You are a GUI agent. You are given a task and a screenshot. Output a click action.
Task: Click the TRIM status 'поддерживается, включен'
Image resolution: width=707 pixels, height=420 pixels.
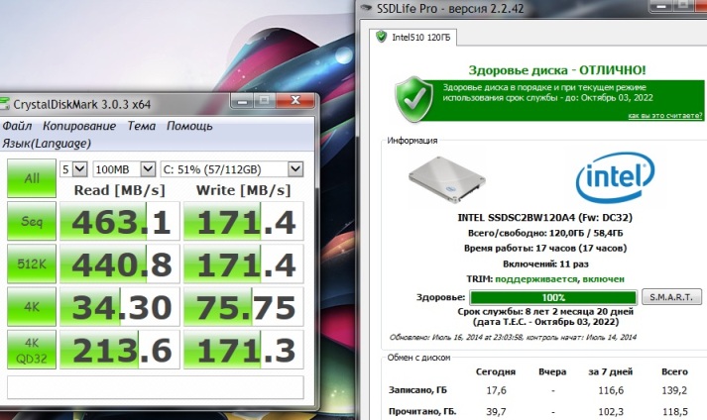click(559, 279)
